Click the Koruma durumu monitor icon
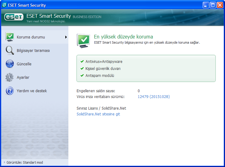This screenshot has width=225, height=167. (10, 37)
